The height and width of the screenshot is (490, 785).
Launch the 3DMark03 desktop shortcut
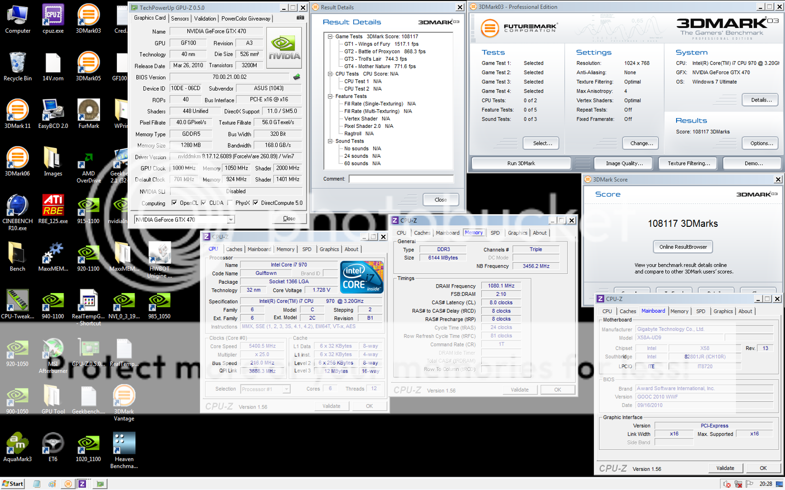click(88, 19)
